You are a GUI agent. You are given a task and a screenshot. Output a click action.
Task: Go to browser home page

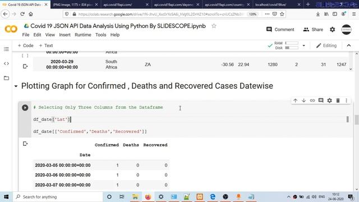pyautogui.click(x=31, y=14)
